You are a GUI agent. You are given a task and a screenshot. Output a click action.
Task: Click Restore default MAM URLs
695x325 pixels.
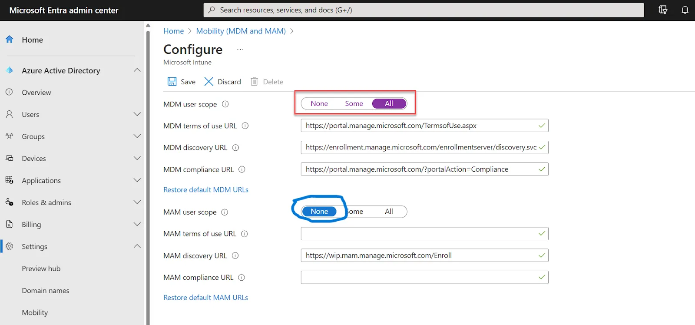tap(206, 298)
